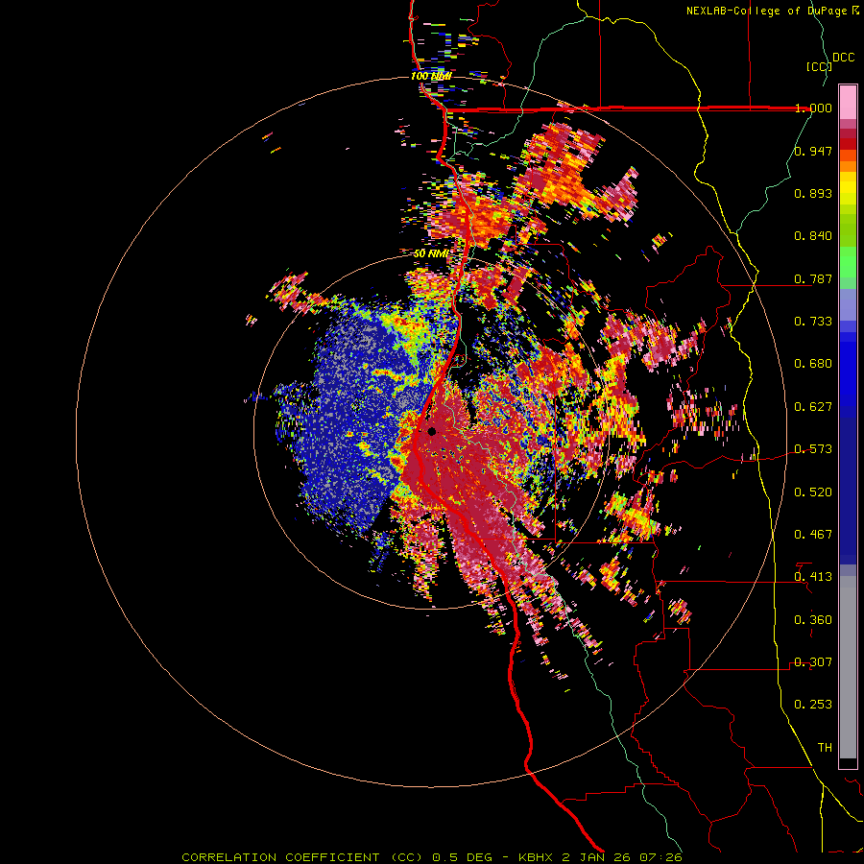Click the 0.680 color scale label

(x=813, y=364)
